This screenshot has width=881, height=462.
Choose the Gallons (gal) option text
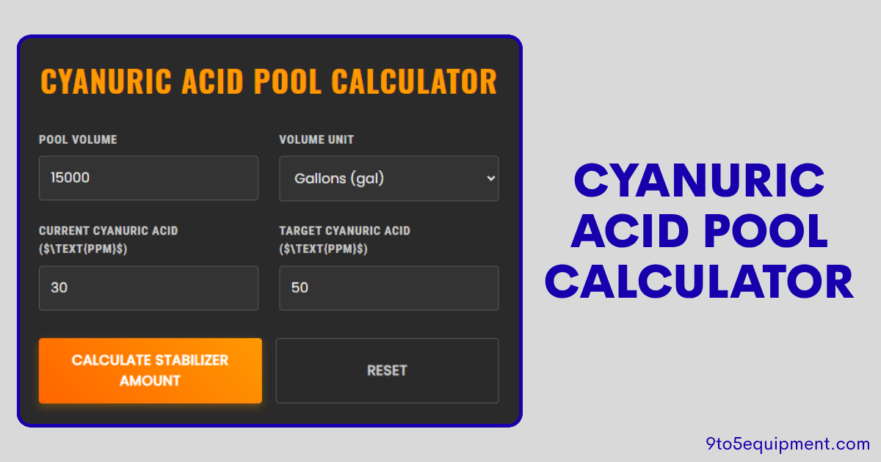pos(339,178)
